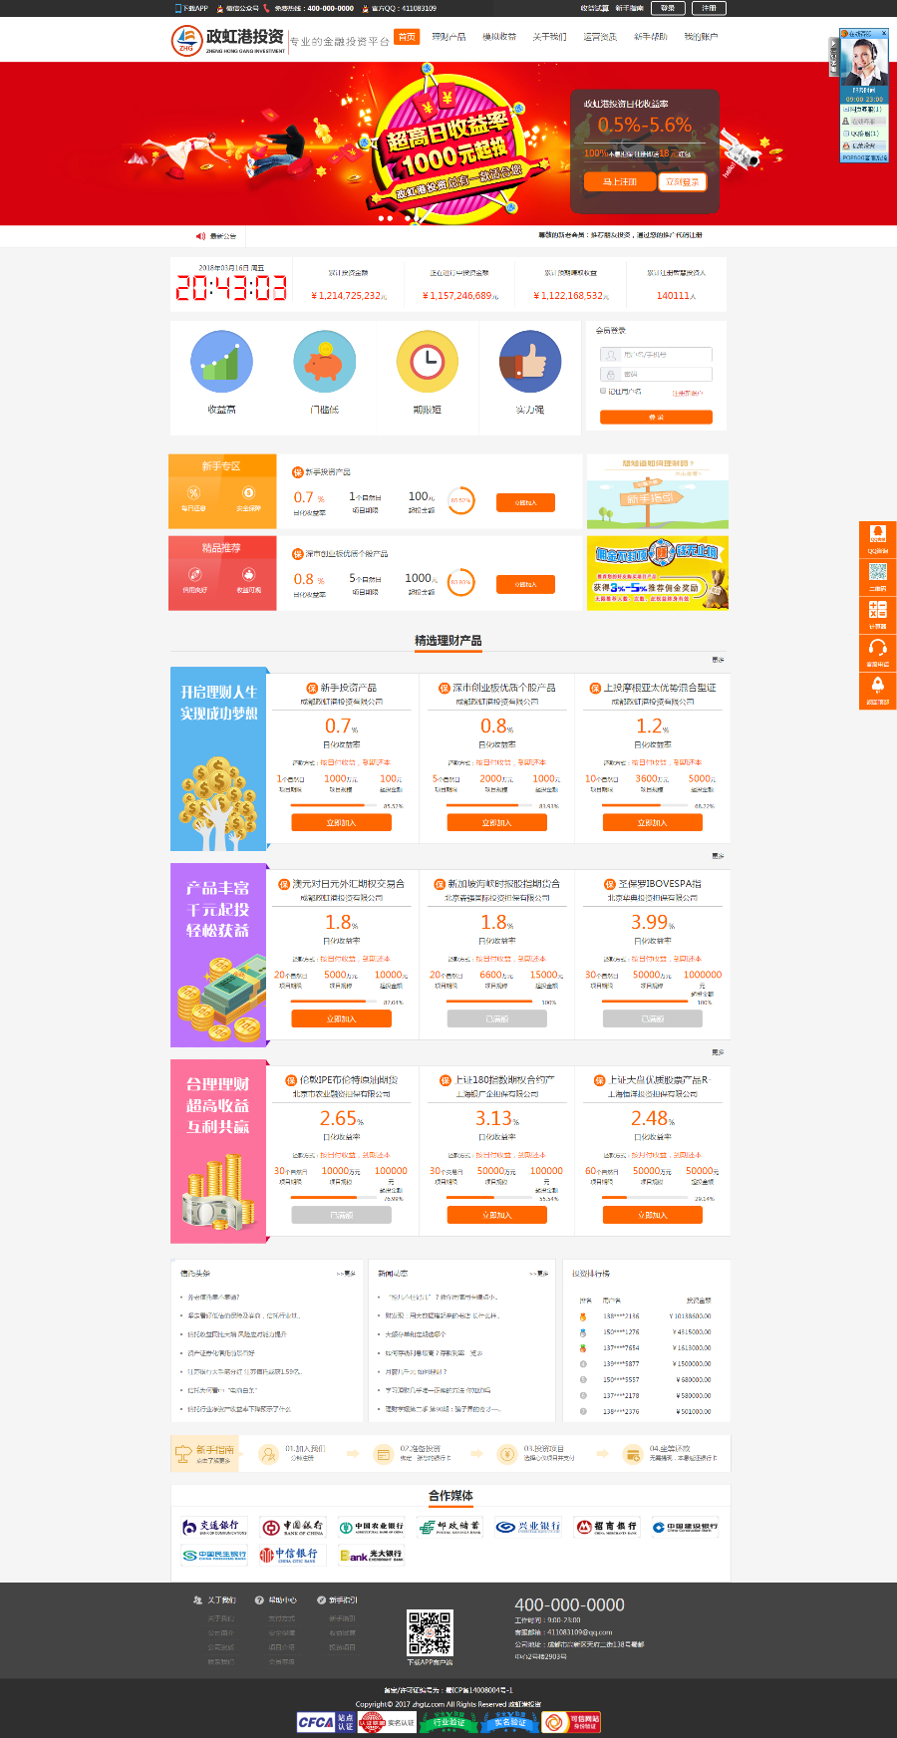Viewport: 897px width, 1738px height.
Task: Click the thumbs-up 实力强 icon
Action: click(530, 362)
